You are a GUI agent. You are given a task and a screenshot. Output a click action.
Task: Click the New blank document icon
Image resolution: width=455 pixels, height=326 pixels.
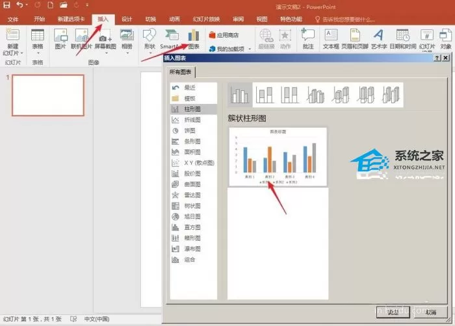(x=50, y=5)
